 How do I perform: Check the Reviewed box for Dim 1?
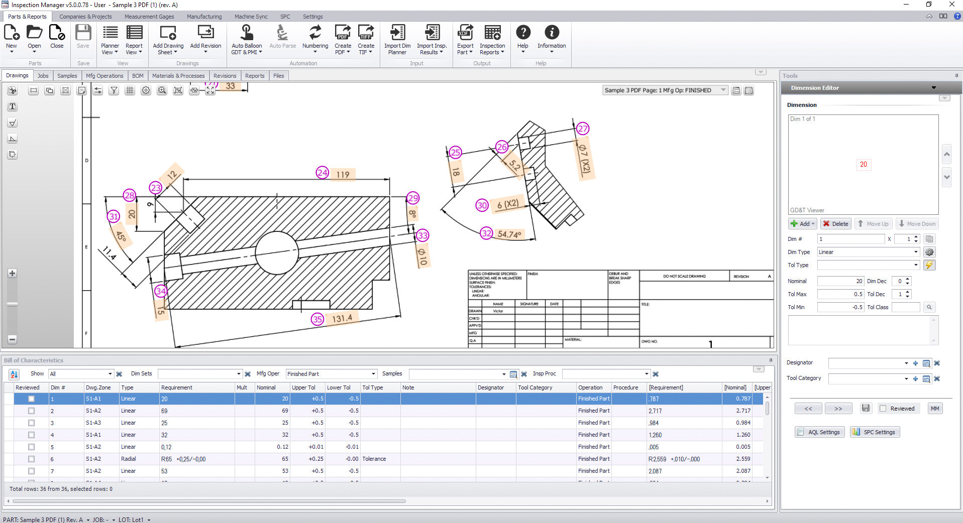[31, 399]
